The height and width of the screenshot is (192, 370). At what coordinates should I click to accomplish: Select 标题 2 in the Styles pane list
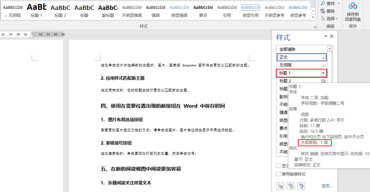(302, 81)
